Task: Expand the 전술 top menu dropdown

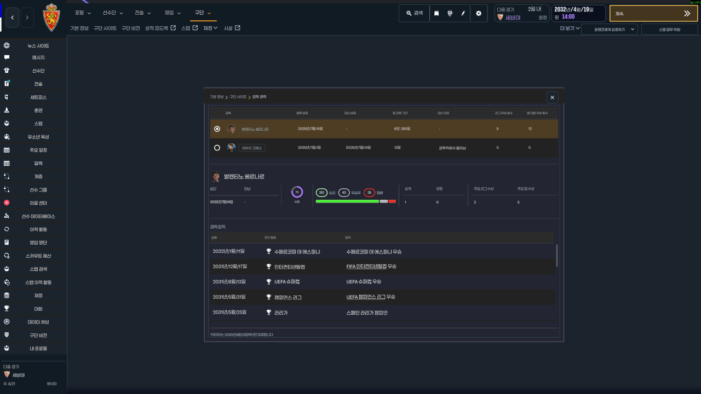Action: point(143,13)
